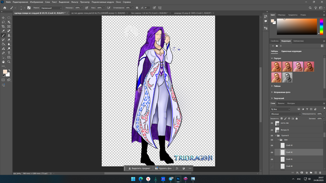
Task: Hide the Группа 8 group
Action: [x=272, y=135]
